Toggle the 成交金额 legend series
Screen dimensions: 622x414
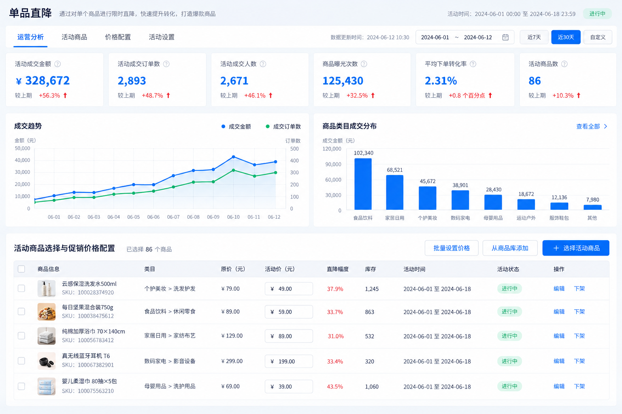click(236, 127)
